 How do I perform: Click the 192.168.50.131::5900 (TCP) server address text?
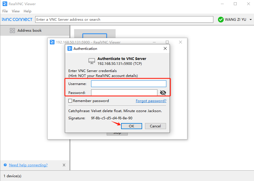[x=120, y=64]
